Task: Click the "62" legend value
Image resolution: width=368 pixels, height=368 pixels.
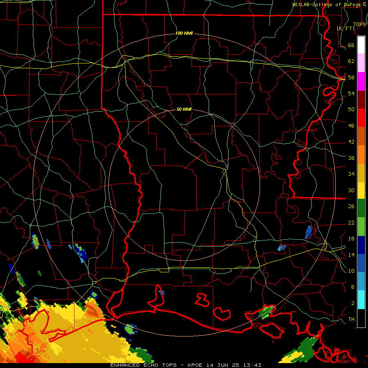Action: (x=351, y=61)
